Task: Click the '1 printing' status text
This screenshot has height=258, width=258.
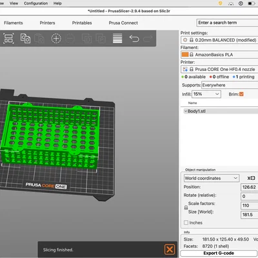Action: (245, 77)
